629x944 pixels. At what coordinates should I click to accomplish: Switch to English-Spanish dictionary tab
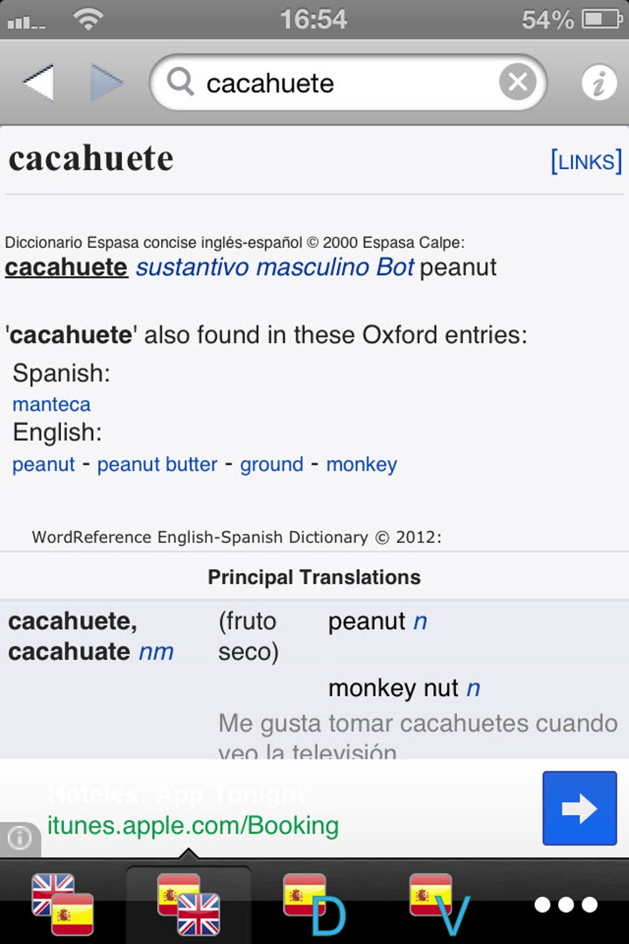[x=62, y=904]
